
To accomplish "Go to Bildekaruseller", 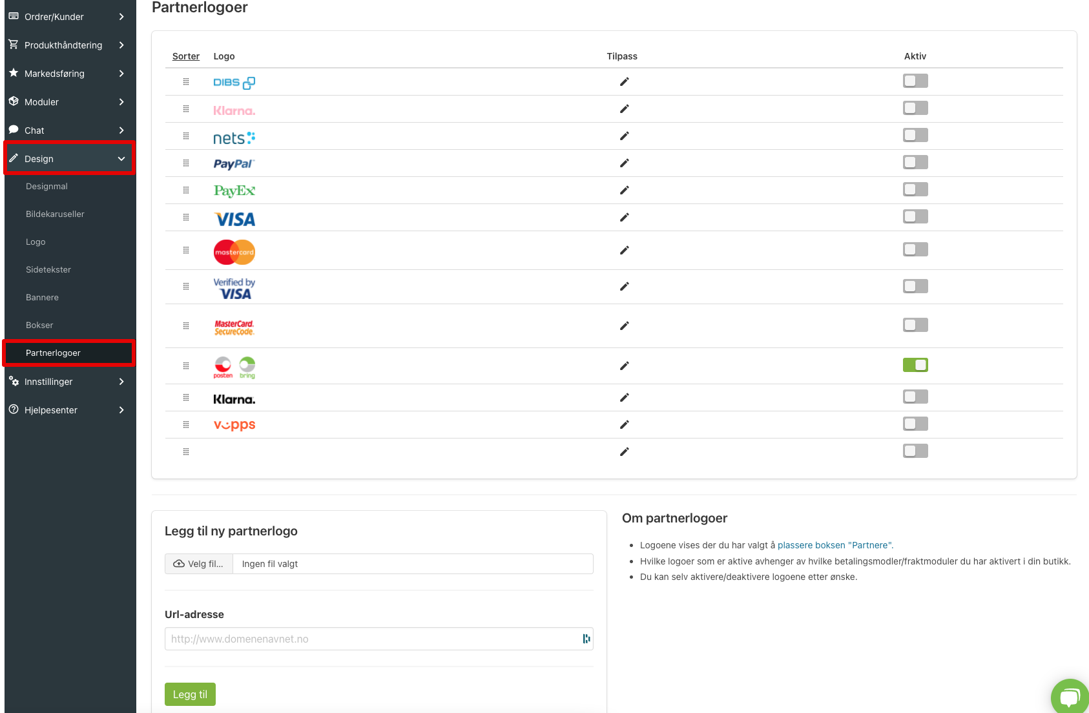I will point(55,214).
